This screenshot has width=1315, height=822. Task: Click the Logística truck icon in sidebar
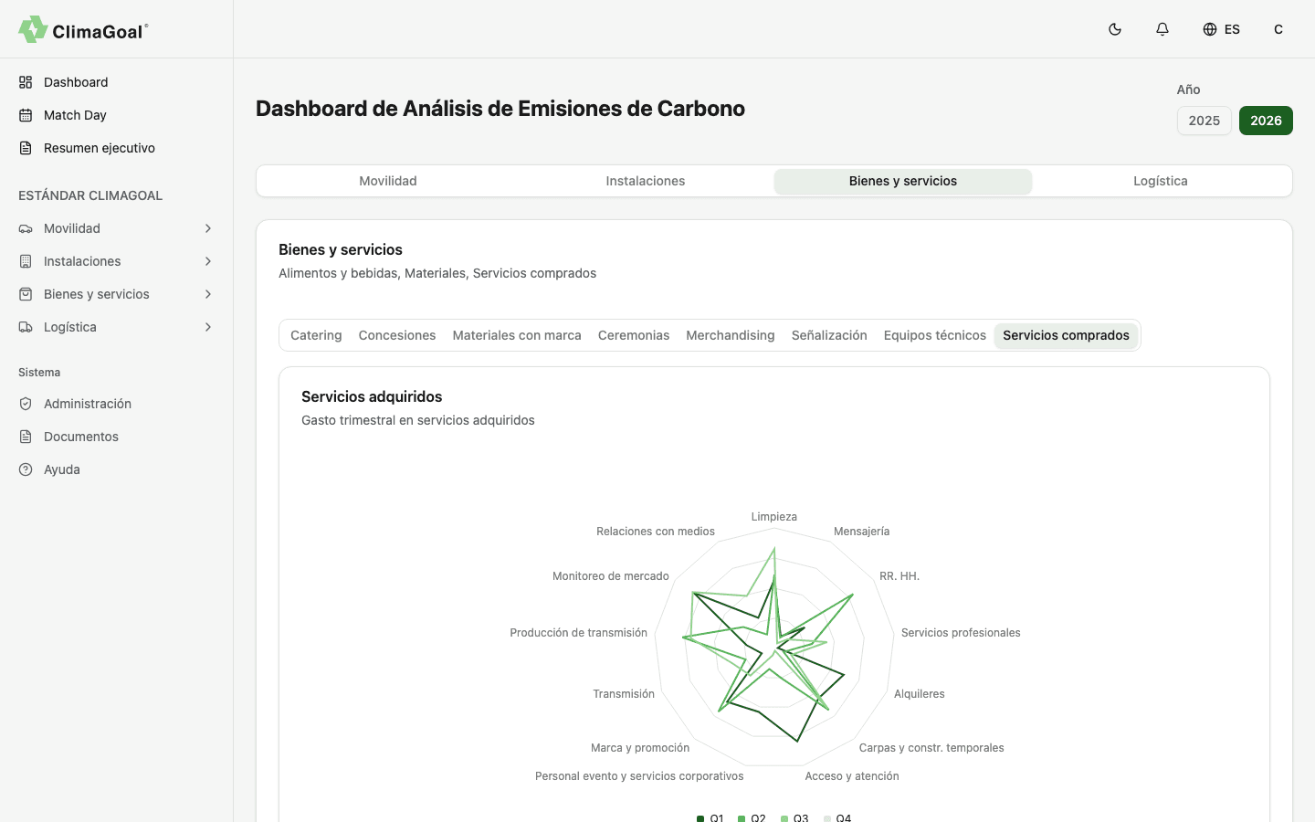26,327
